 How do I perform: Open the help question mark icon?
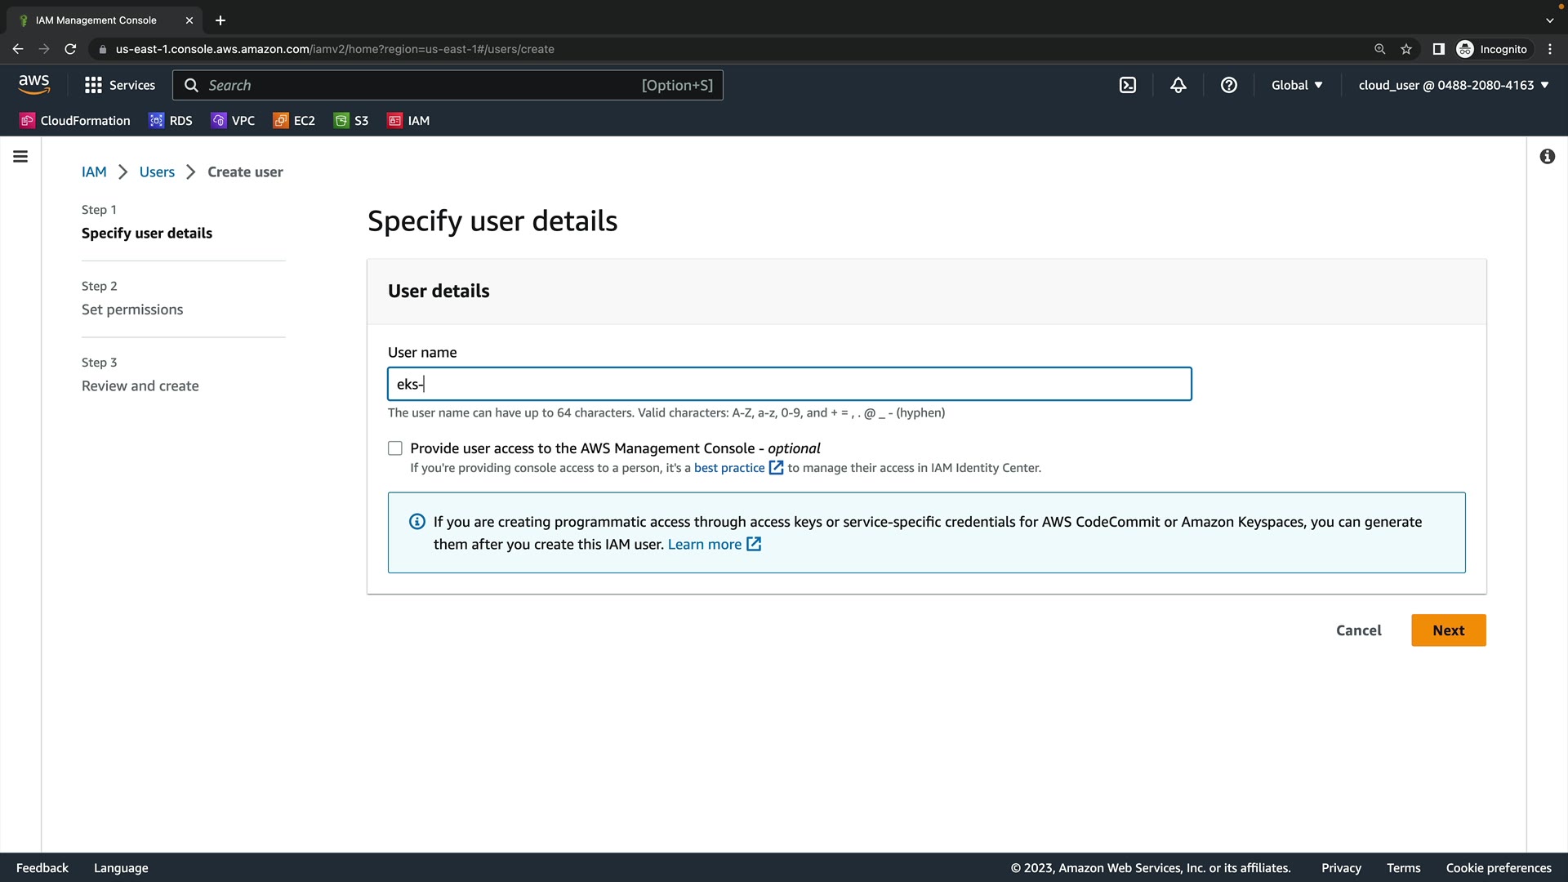click(x=1228, y=85)
